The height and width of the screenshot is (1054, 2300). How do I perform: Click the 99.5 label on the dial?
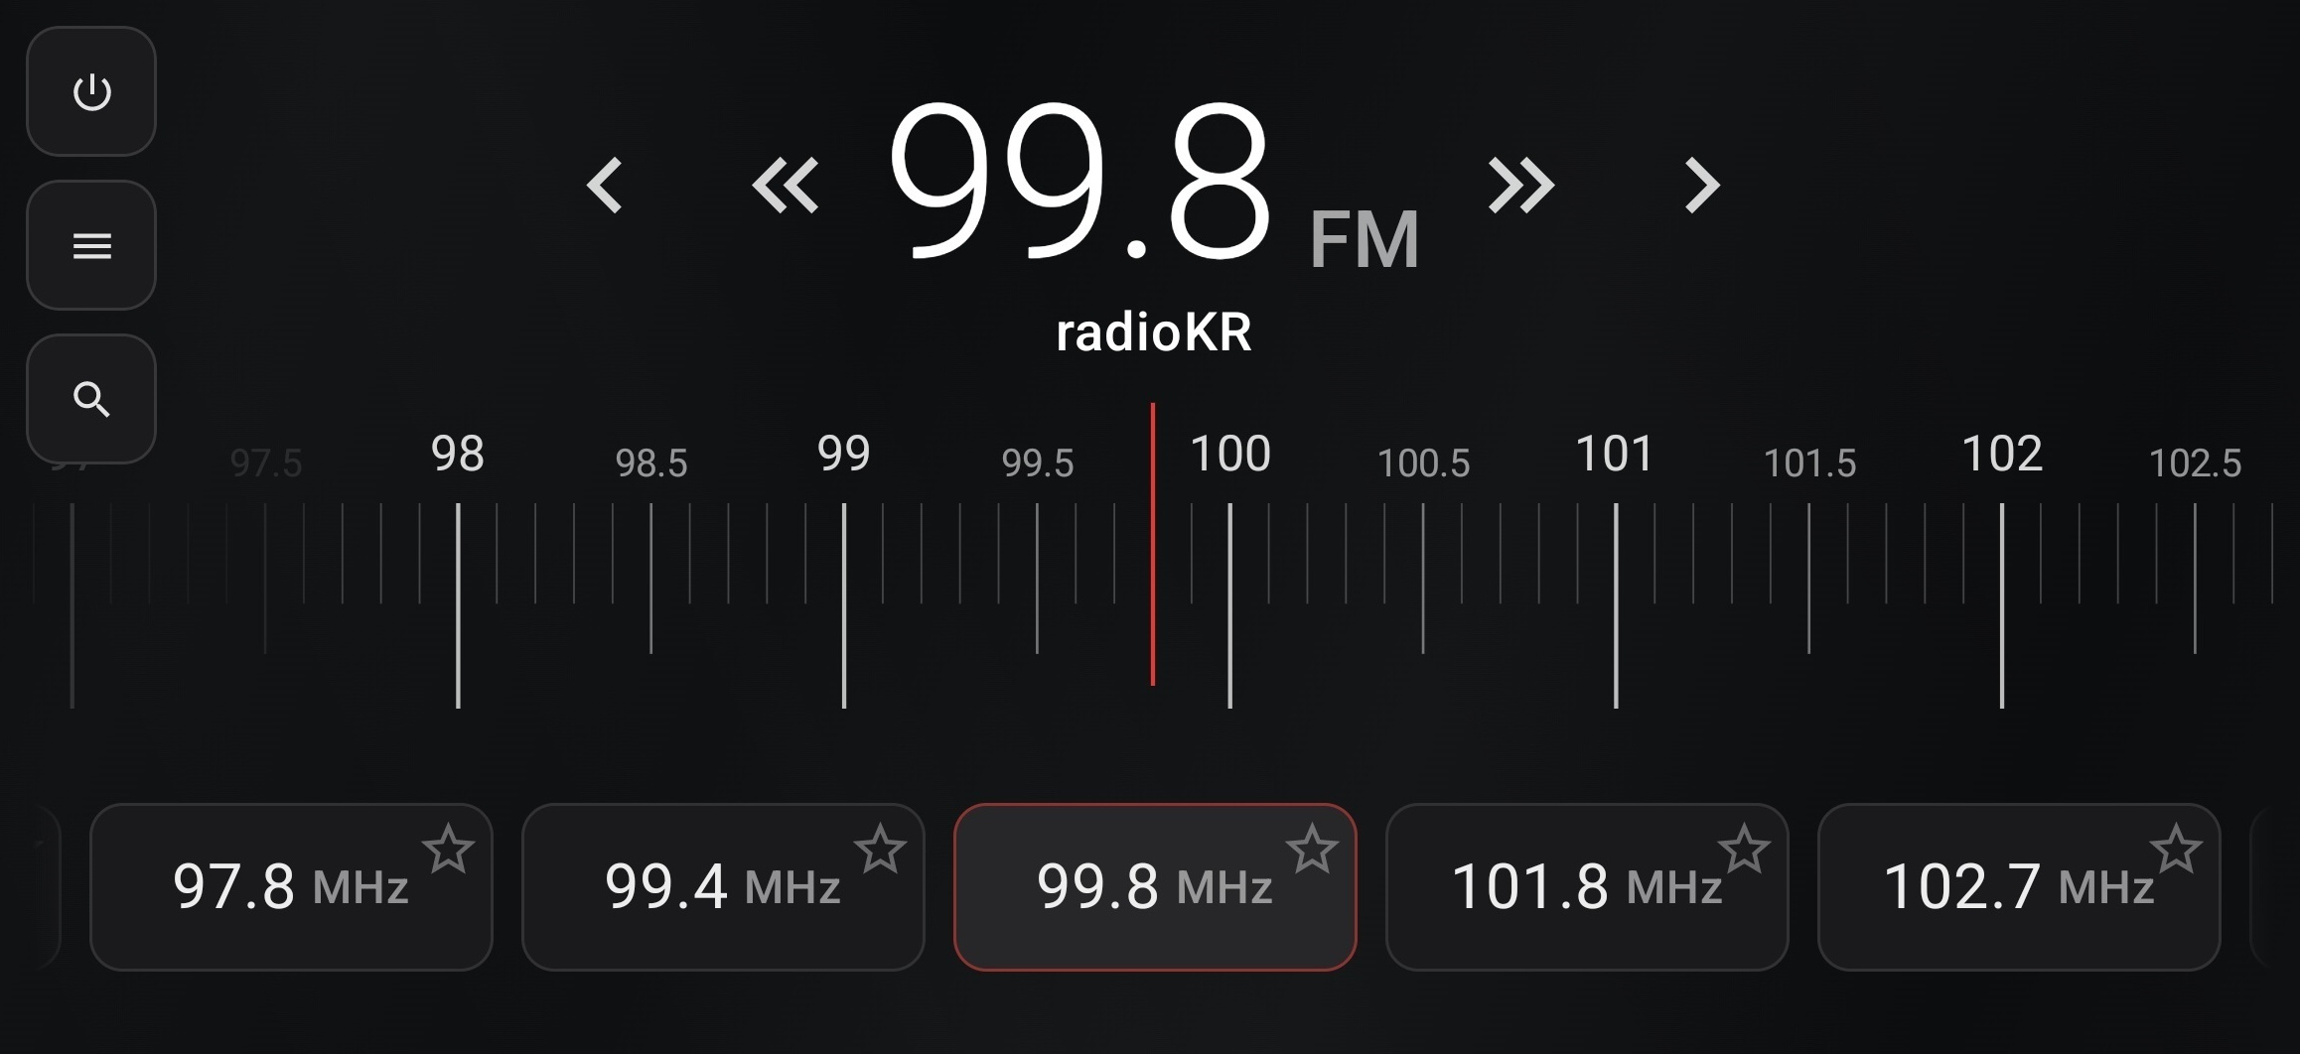tap(1038, 463)
